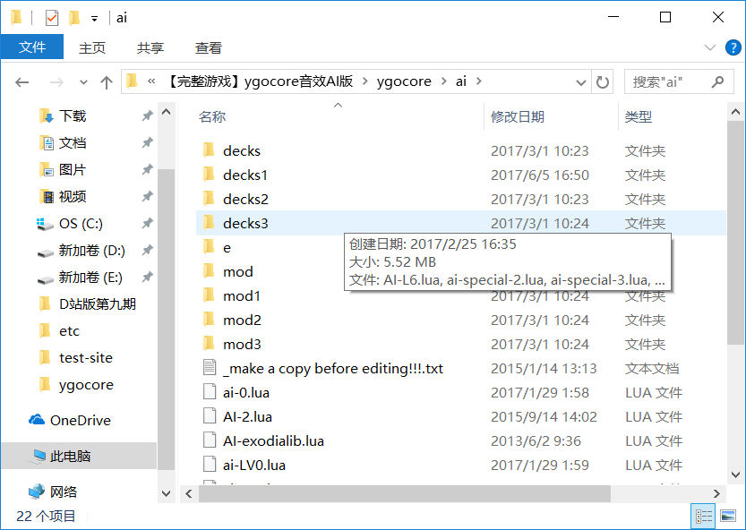Switch to the 查看 ribbon tab
746x530 pixels.
[209, 47]
